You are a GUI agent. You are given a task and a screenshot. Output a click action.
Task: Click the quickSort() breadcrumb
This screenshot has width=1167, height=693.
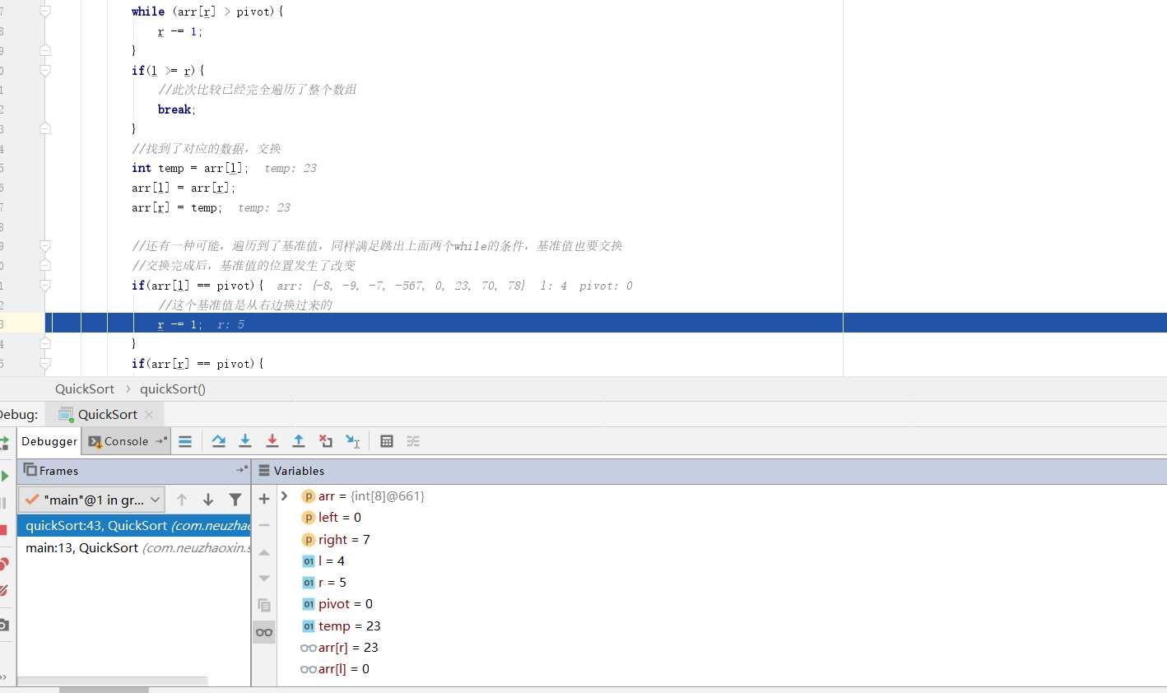coord(173,388)
